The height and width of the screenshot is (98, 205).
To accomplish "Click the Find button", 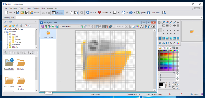I will (90, 13).
